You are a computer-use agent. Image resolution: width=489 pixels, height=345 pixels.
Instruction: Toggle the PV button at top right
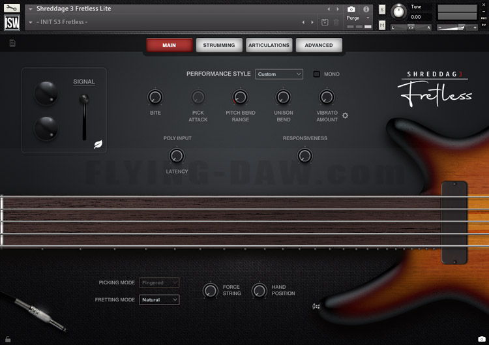484,25
